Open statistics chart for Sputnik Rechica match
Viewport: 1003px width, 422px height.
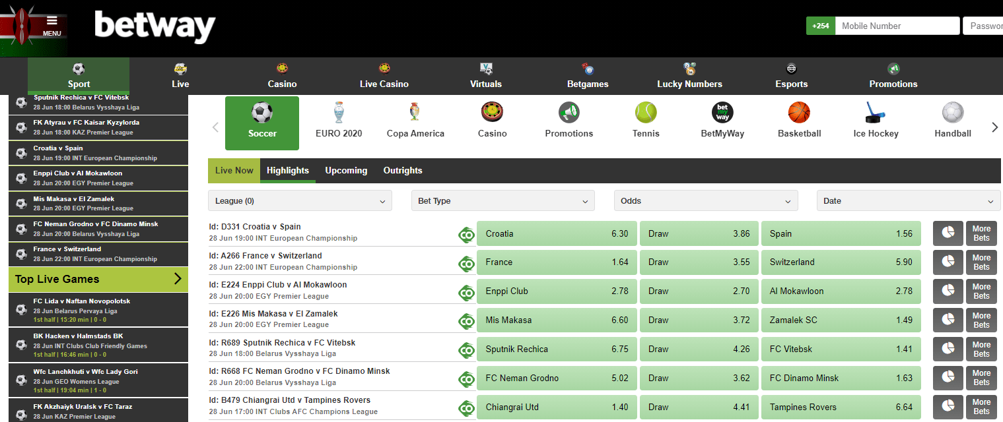click(x=948, y=349)
